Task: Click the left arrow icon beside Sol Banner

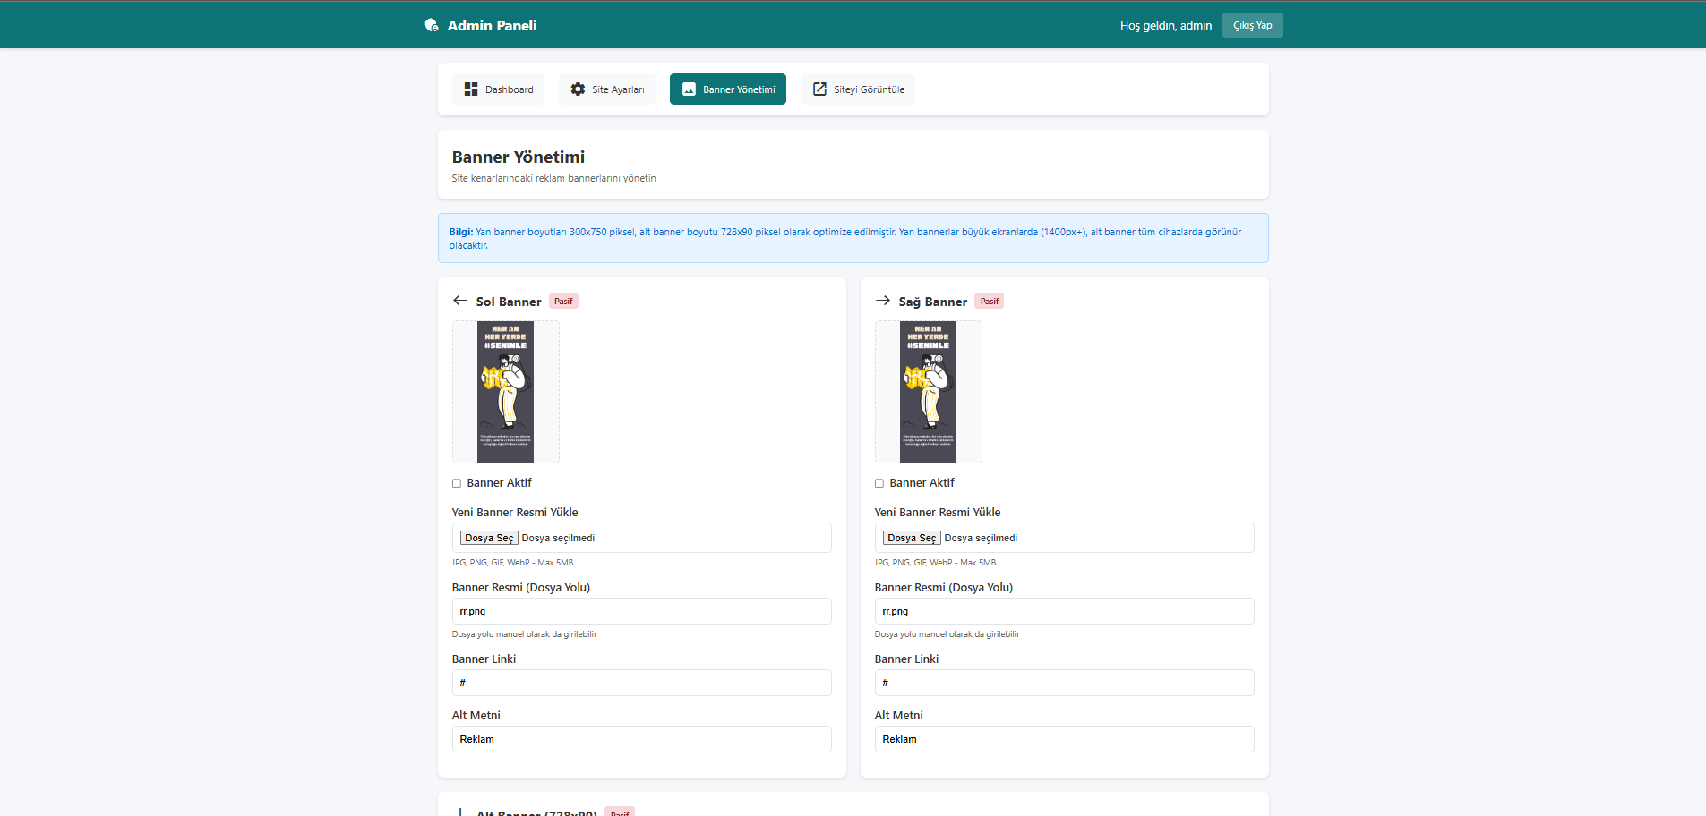Action: coord(460,301)
